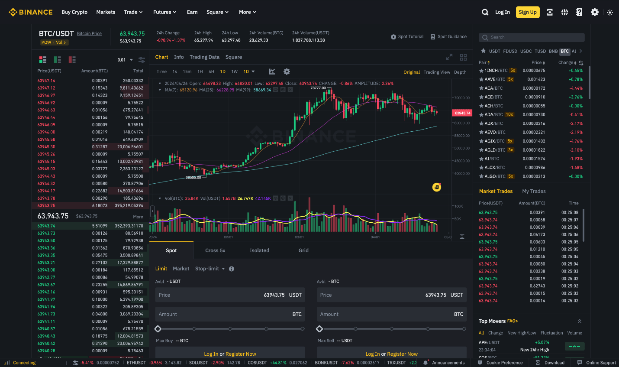
Task: Toggle MA indicator visibility with eye icon
Action: point(276,90)
